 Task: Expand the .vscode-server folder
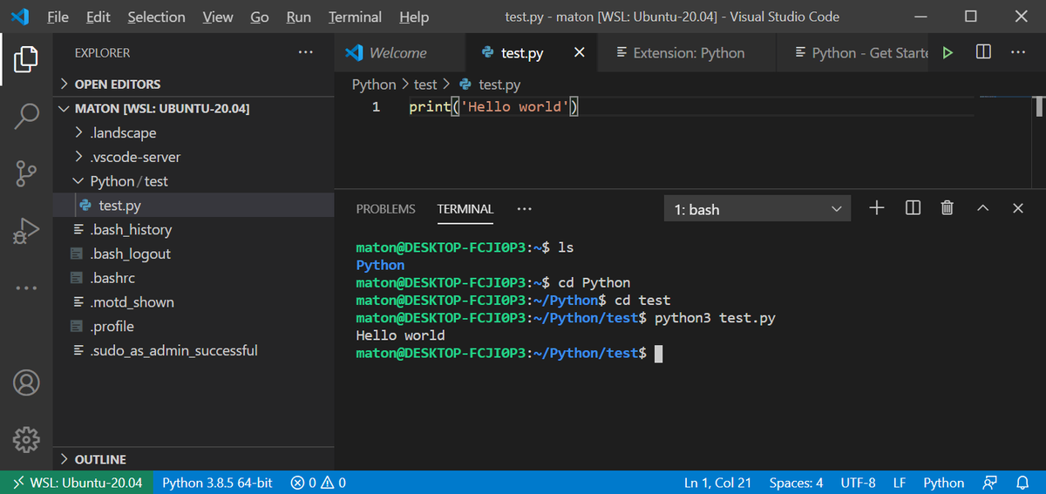pos(194,157)
